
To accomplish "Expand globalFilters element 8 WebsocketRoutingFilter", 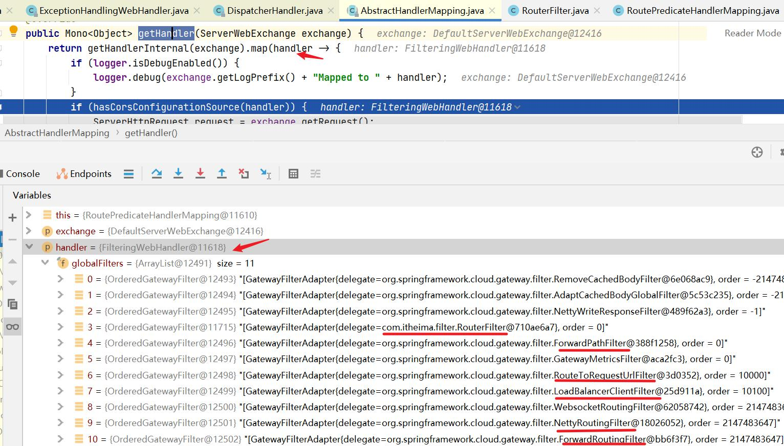I will pyautogui.click(x=60, y=407).
